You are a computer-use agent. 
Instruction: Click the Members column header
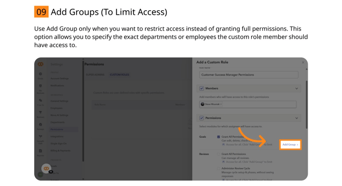tap(180, 105)
